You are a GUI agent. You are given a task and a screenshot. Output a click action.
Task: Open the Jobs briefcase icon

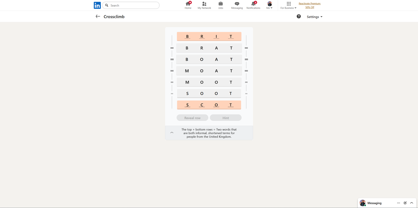point(221,4)
